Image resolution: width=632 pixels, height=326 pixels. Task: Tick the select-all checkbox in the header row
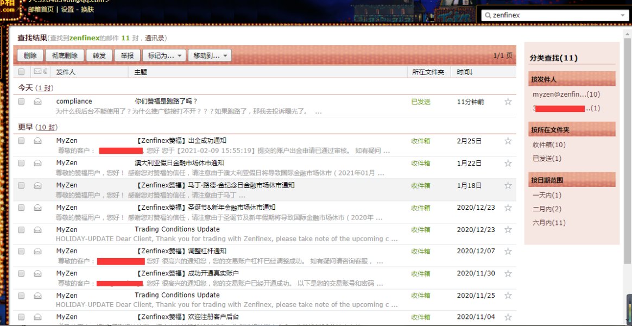pyautogui.click(x=21, y=72)
